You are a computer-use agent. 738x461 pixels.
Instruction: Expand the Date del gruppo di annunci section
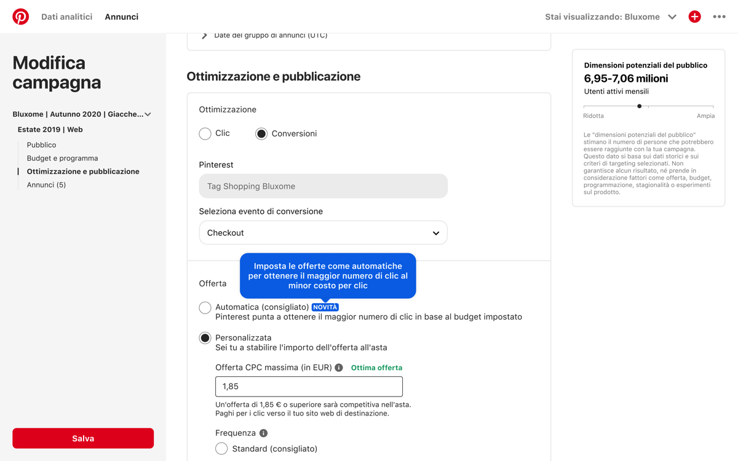pyautogui.click(x=205, y=36)
